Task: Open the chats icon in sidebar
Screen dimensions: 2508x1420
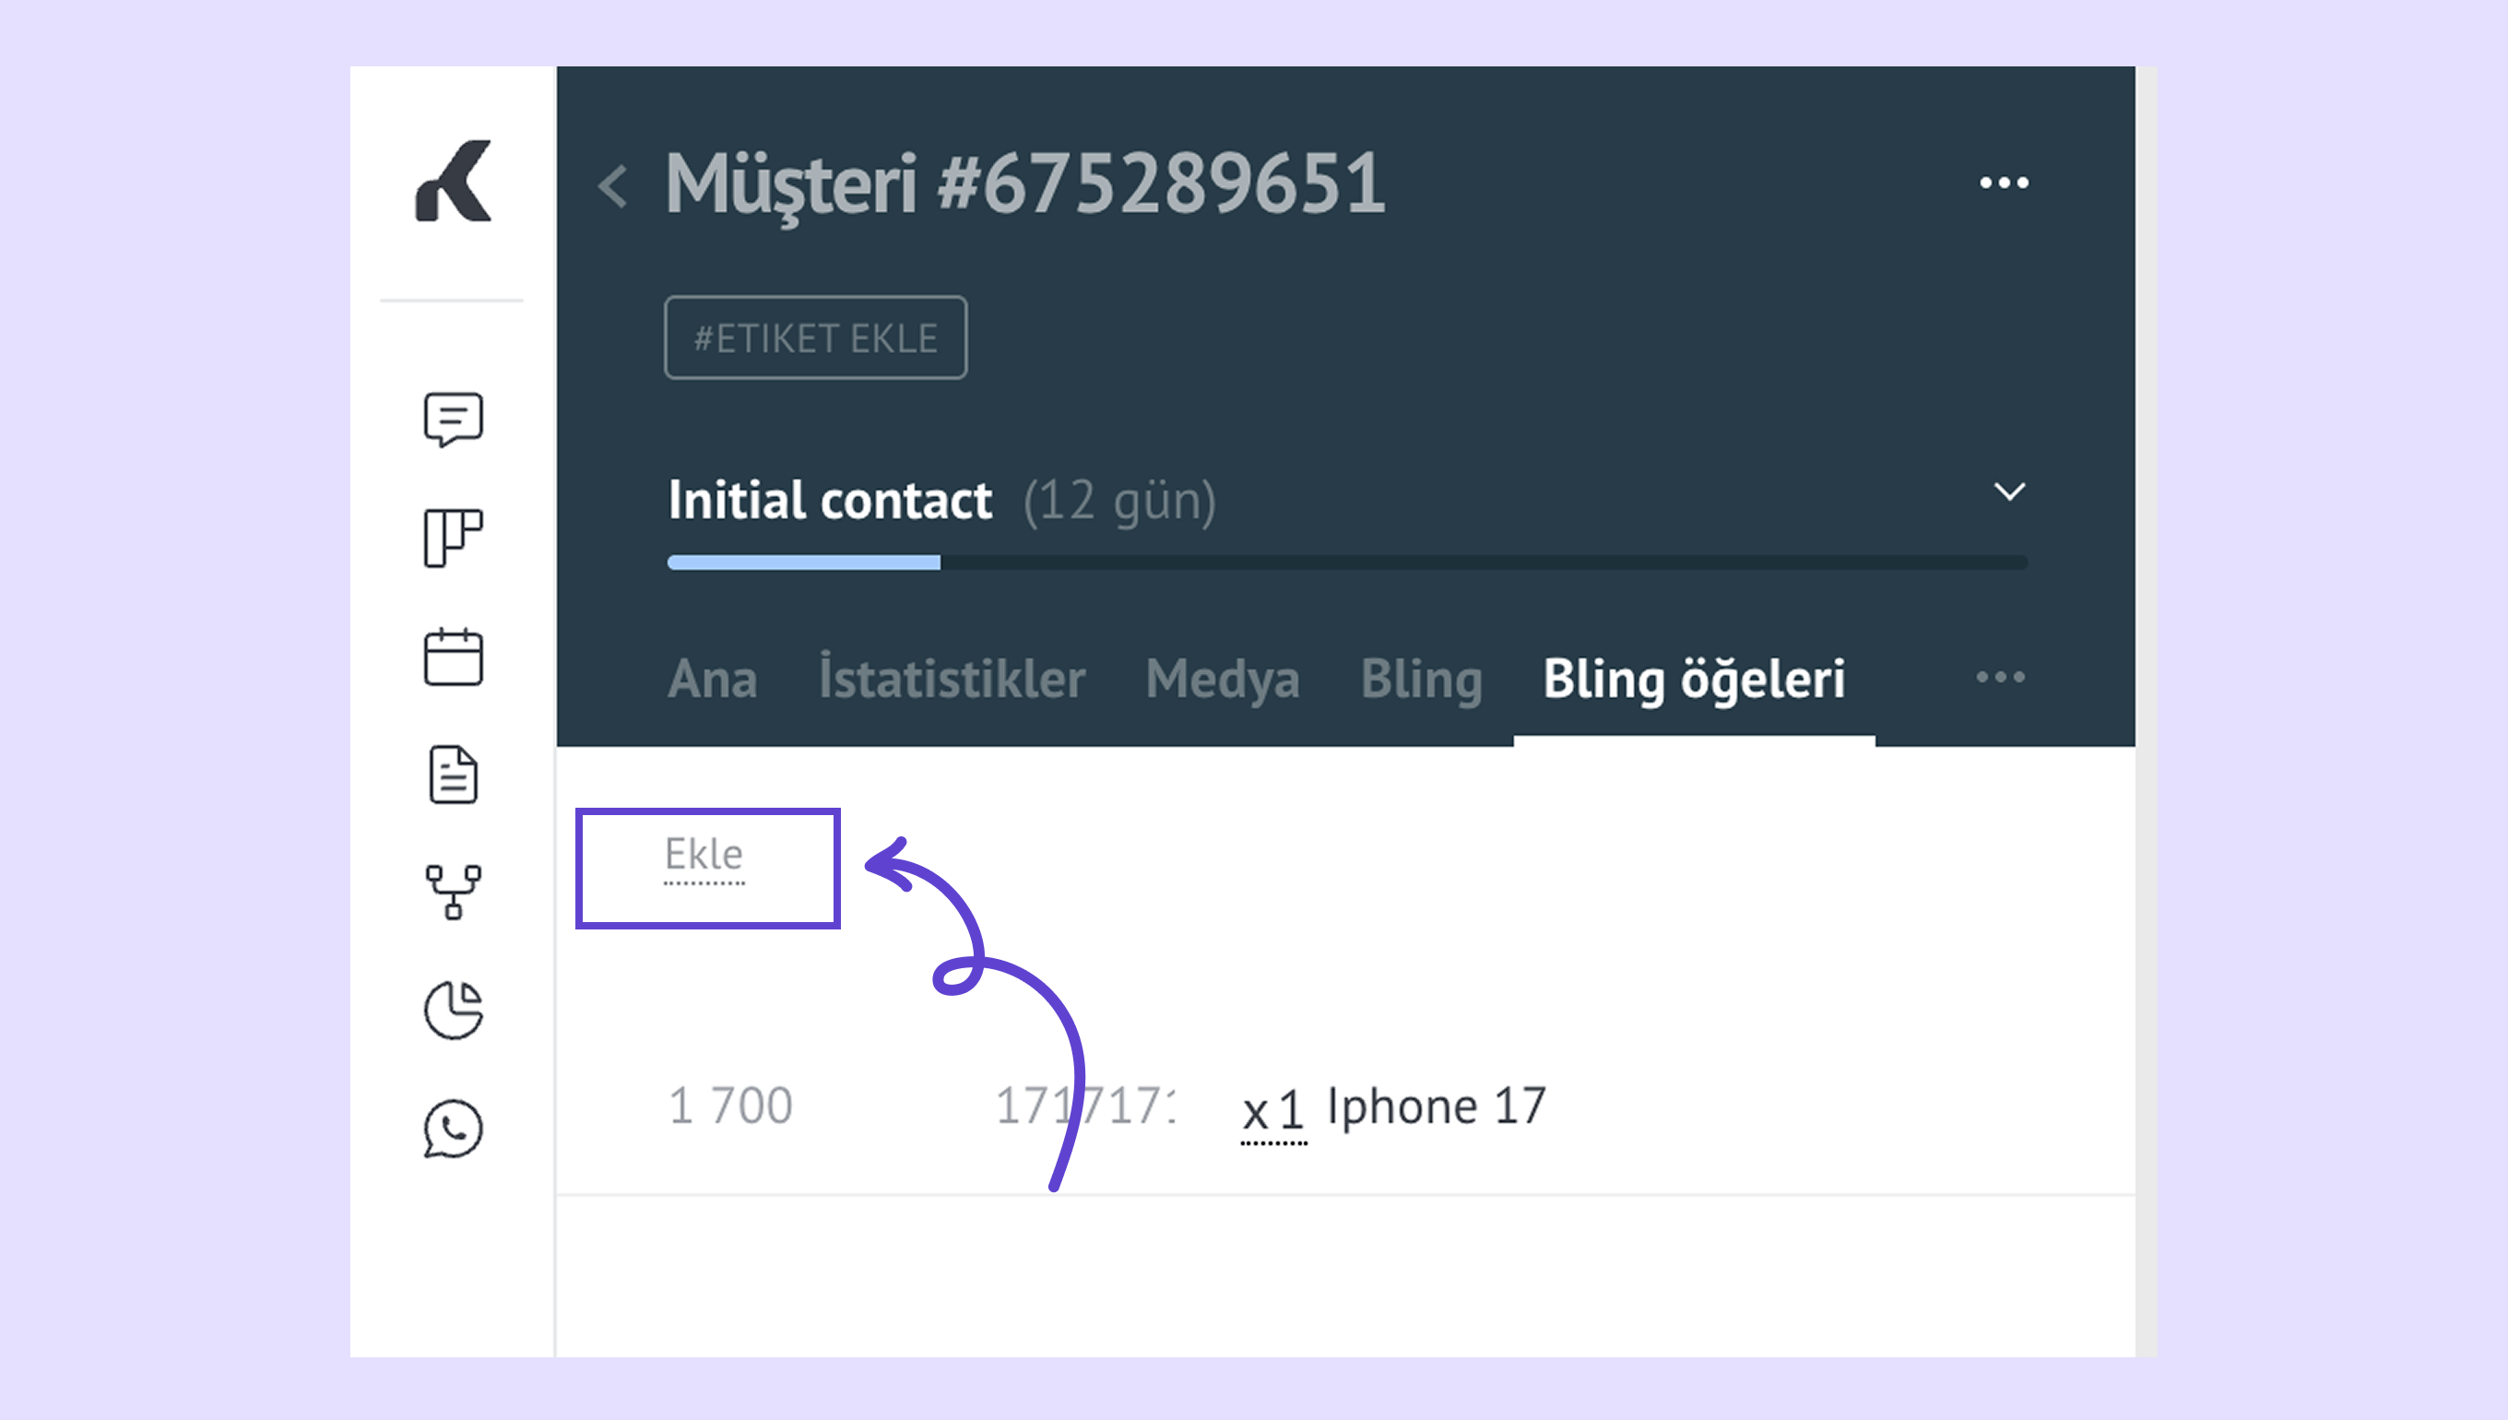Action: (454, 420)
